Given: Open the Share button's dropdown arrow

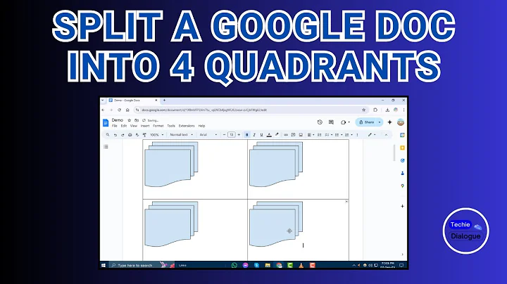Looking at the screenshot, I should (x=380, y=122).
